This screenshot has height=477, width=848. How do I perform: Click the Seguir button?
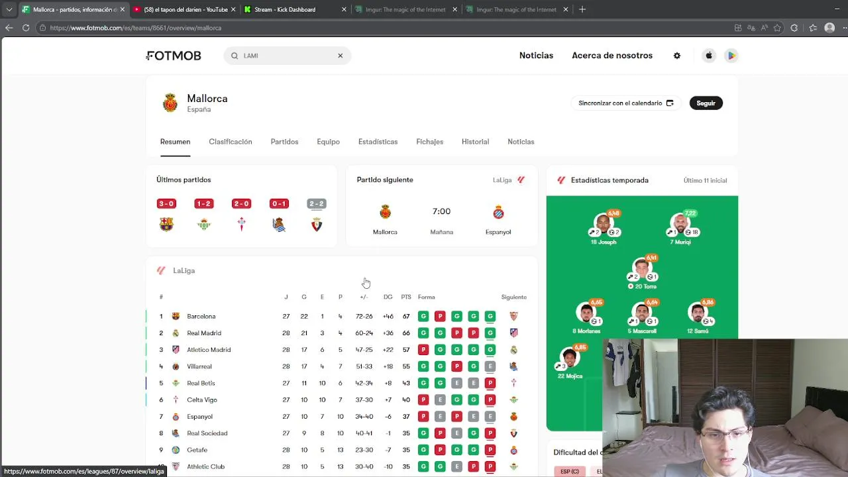tap(706, 103)
